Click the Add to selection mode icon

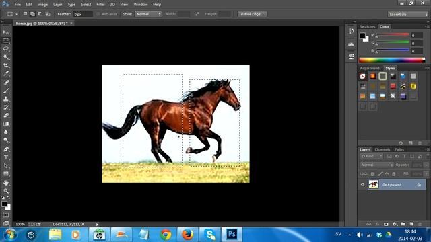32,14
